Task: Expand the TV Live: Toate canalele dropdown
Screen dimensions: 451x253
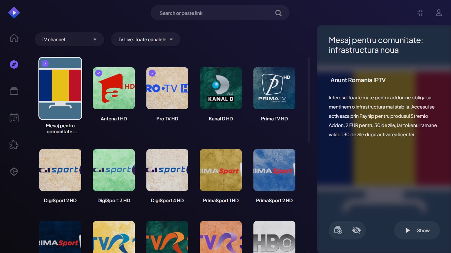Action: pos(146,40)
